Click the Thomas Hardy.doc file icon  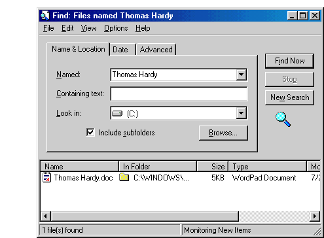pyautogui.click(x=46, y=177)
